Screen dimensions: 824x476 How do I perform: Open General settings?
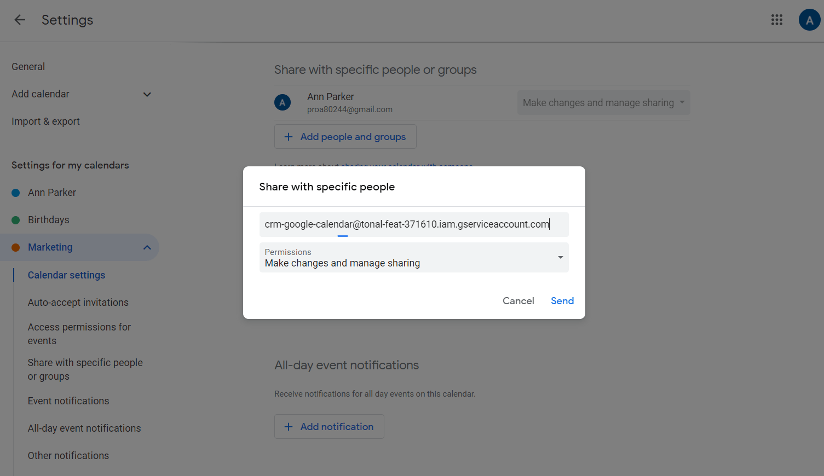click(x=28, y=67)
